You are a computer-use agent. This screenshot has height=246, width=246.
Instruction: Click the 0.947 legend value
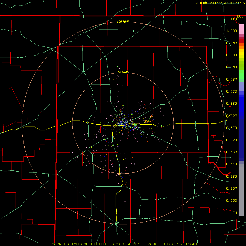(x=232, y=43)
